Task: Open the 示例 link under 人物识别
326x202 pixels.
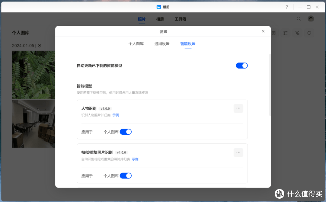Action: click(x=116, y=115)
